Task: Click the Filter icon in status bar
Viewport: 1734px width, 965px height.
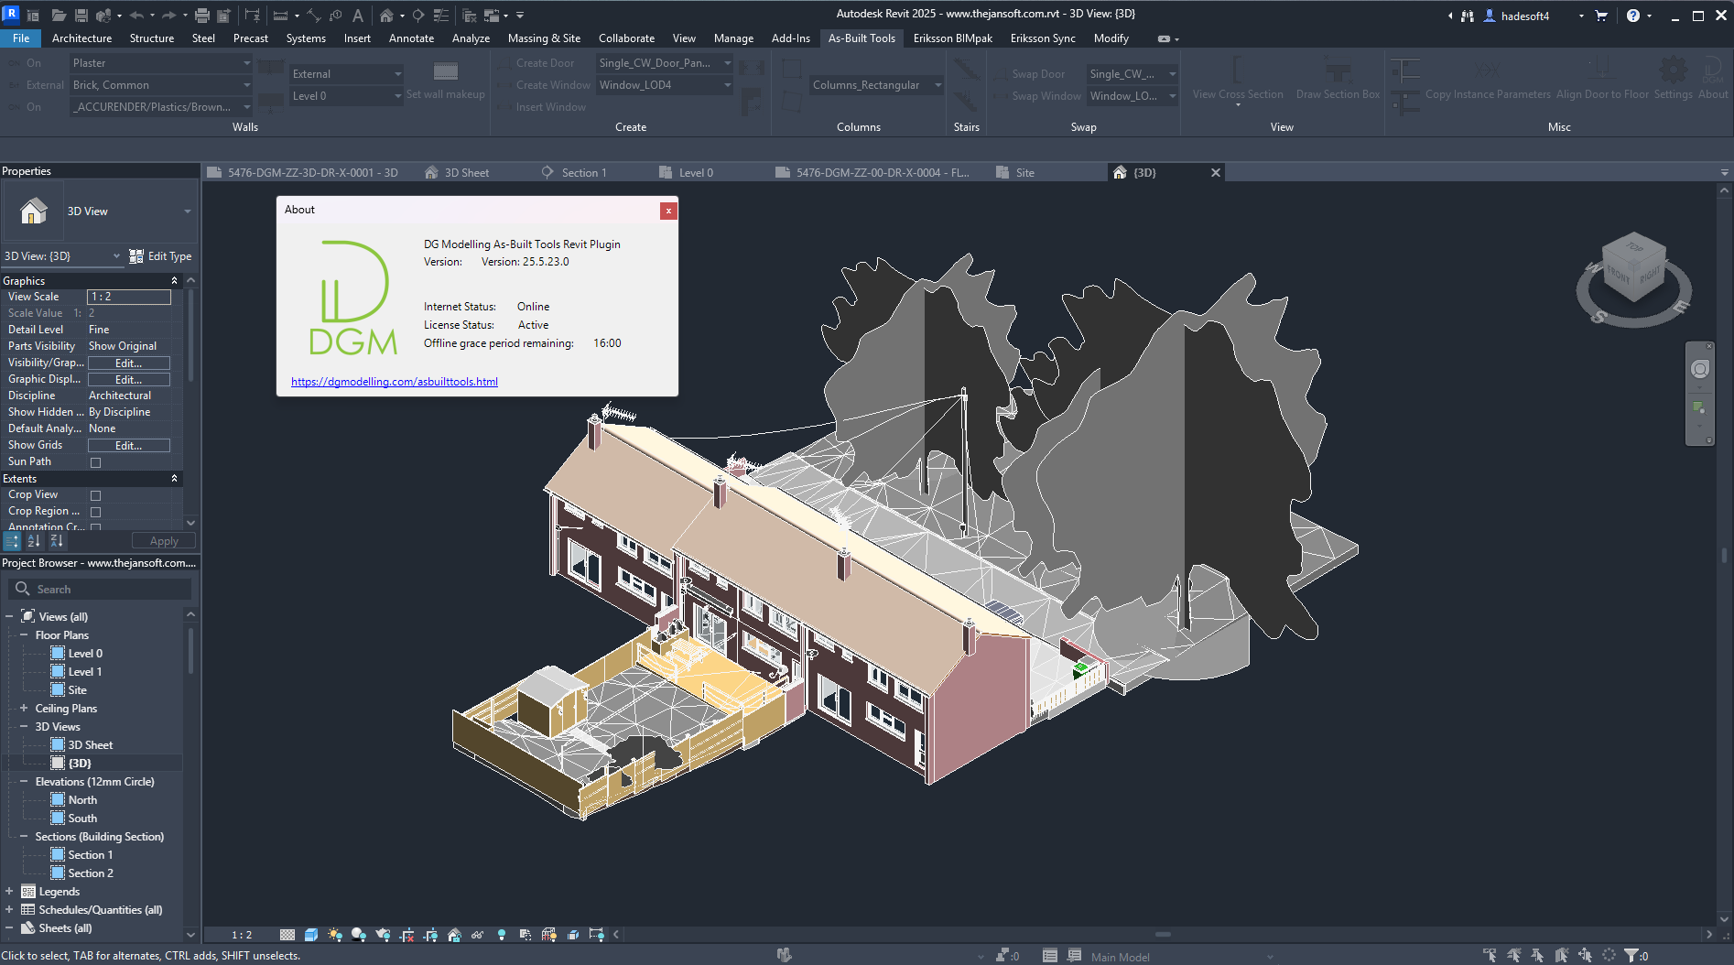Action: point(1631,955)
